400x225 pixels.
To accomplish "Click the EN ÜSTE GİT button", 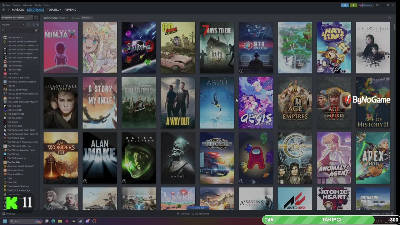I will click(197, 208).
